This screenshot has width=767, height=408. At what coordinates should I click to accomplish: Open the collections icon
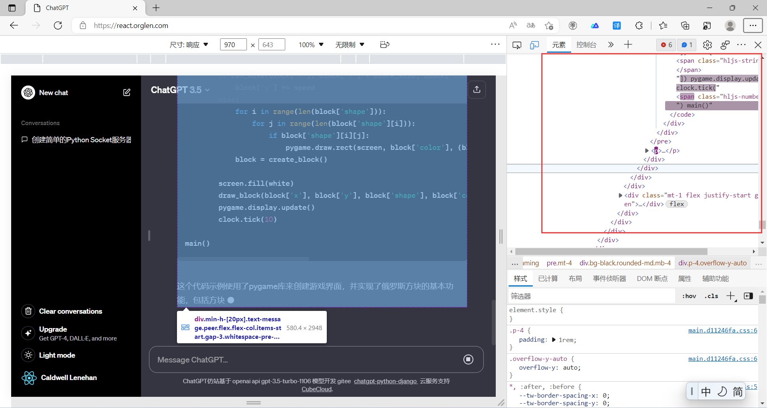pyautogui.click(x=685, y=26)
